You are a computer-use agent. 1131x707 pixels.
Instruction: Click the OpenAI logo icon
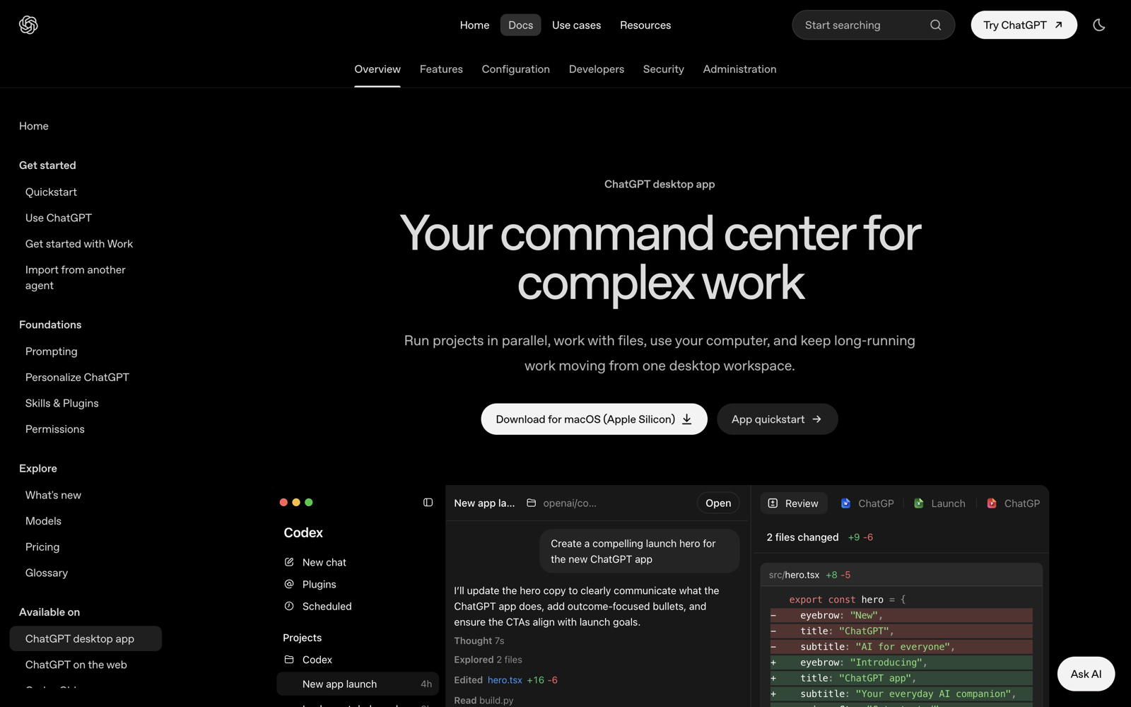[x=28, y=25]
